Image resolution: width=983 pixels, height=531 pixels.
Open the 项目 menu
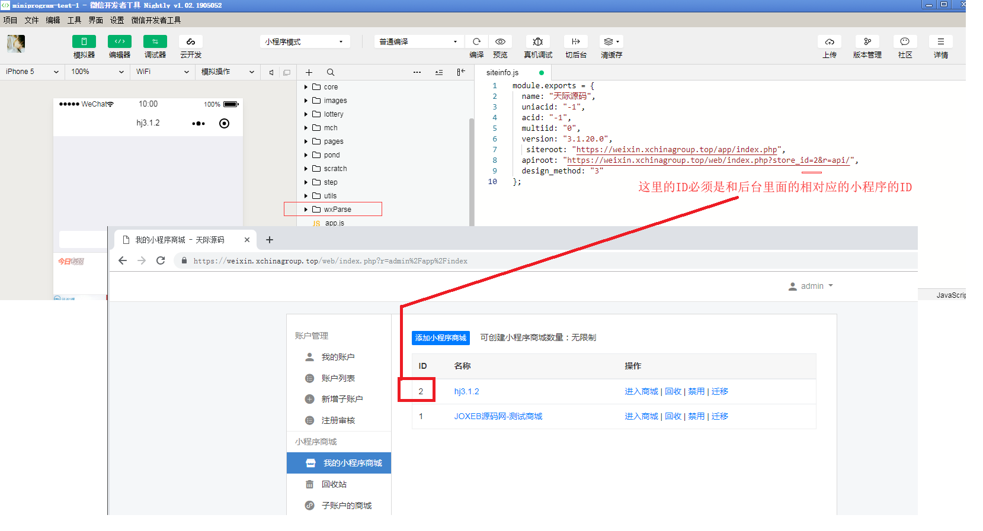pyautogui.click(x=10, y=20)
